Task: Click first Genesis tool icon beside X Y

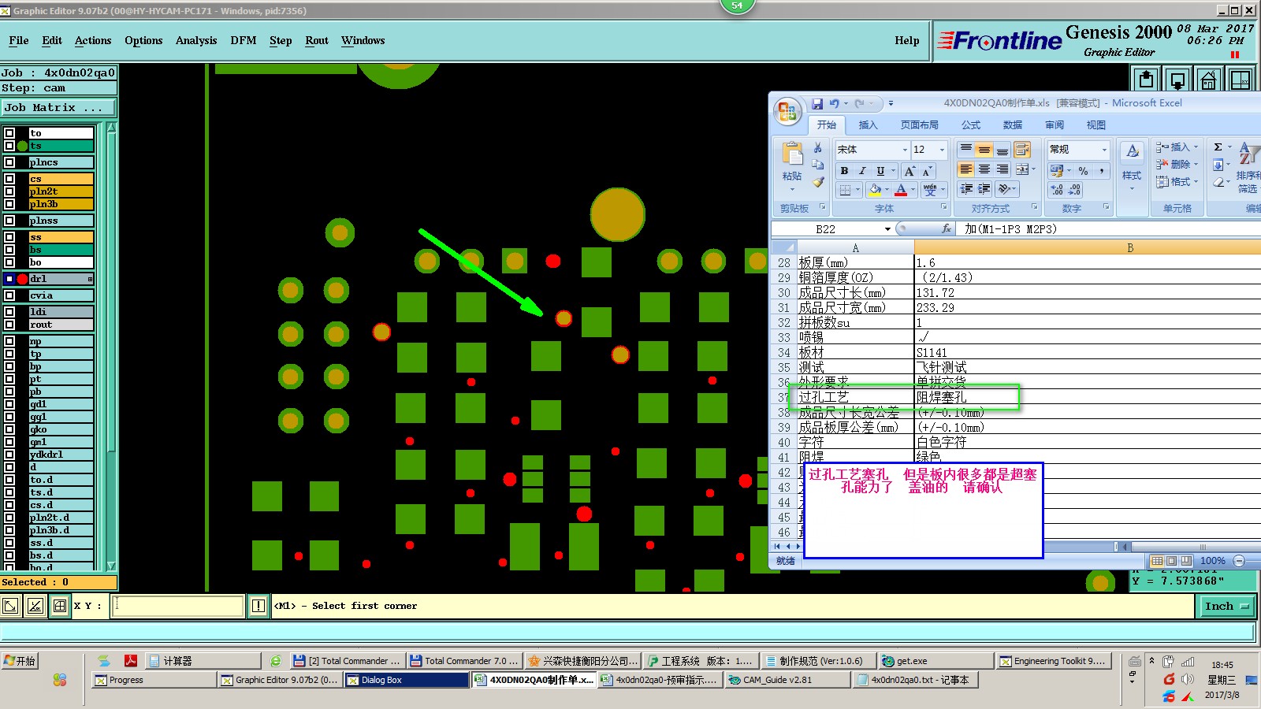Action: point(10,606)
